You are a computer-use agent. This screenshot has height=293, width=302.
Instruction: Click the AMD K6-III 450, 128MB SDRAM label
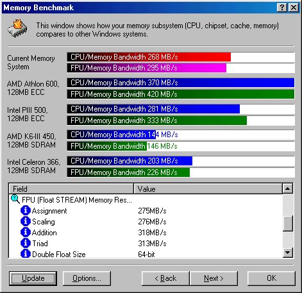click(31, 140)
